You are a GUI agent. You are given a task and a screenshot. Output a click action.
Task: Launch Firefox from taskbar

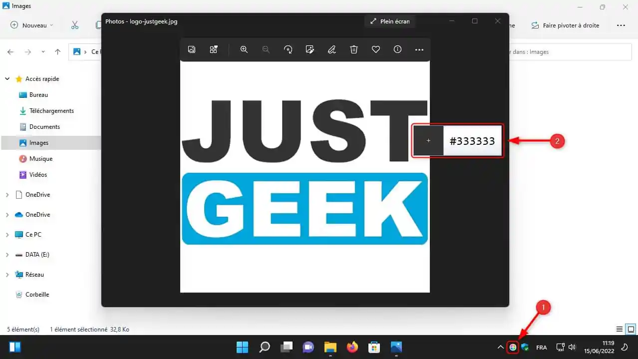click(x=352, y=347)
